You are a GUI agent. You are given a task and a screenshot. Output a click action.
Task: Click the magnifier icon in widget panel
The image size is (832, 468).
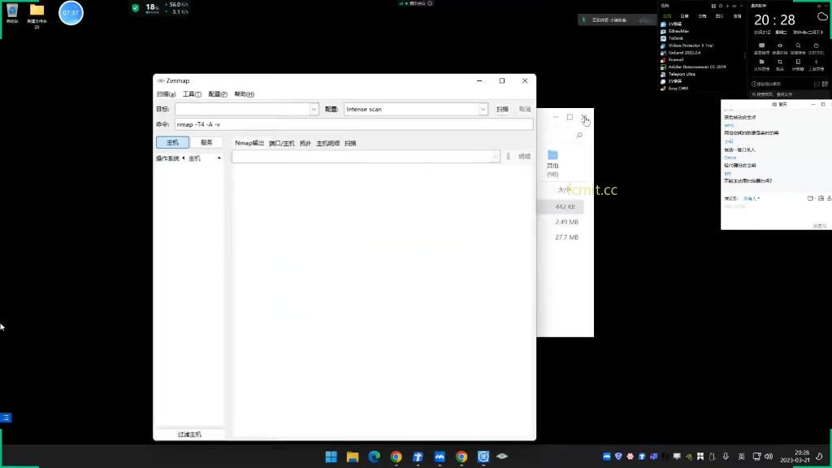coord(798,45)
